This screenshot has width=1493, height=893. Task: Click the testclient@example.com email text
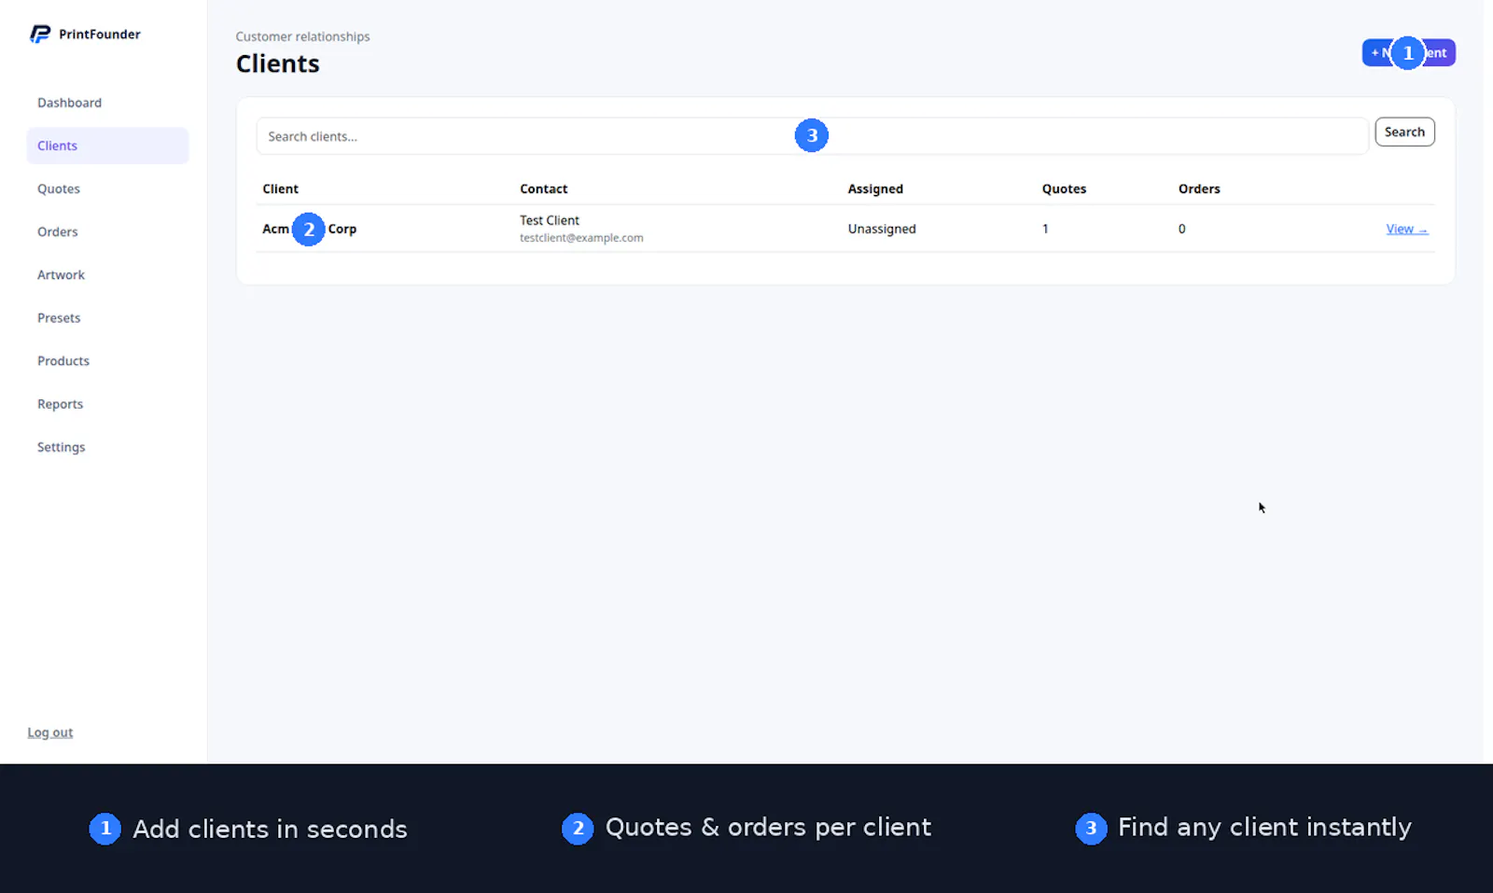click(x=581, y=238)
